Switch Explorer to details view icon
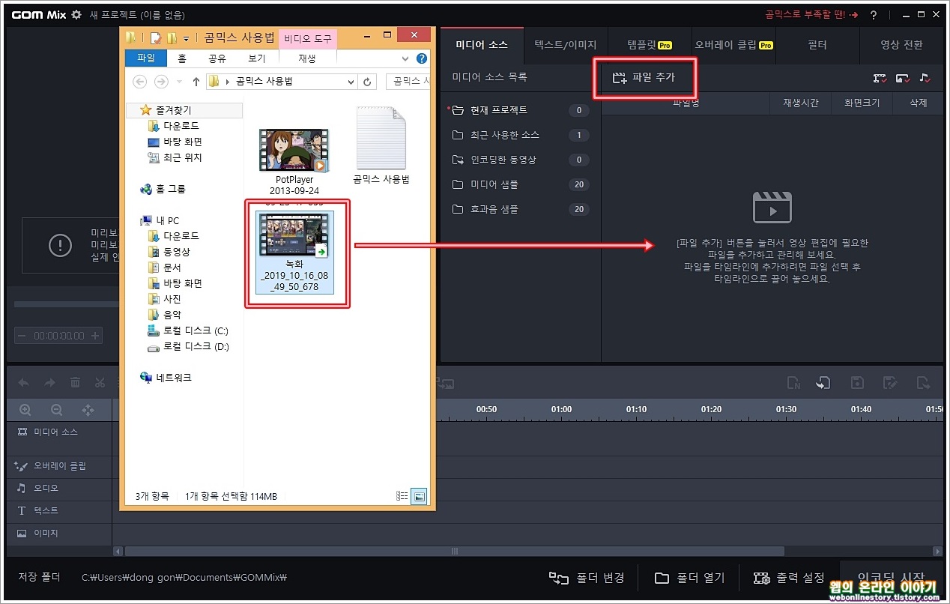The image size is (950, 604). [402, 495]
